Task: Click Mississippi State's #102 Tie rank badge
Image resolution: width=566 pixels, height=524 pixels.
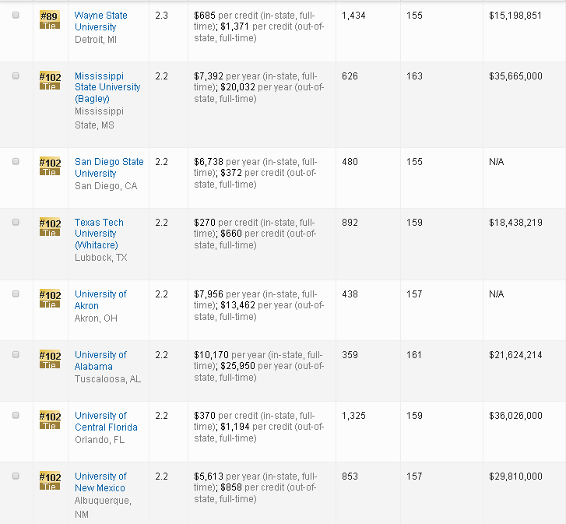Action: (50, 80)
